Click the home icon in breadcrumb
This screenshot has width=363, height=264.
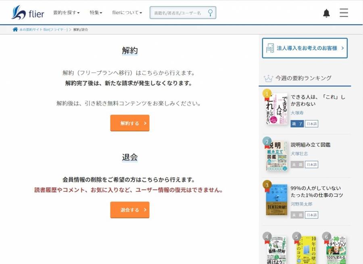[x=15, y=29]
